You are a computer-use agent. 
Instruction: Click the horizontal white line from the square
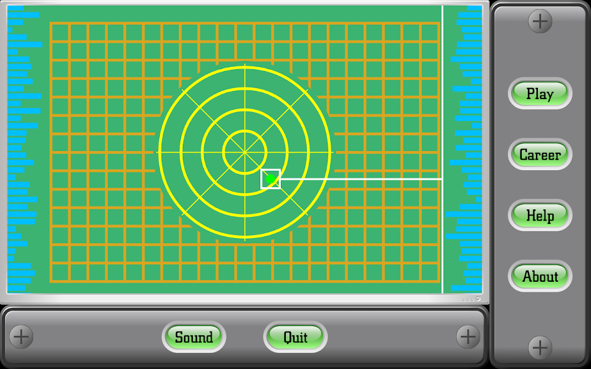(x=362, y=179)
